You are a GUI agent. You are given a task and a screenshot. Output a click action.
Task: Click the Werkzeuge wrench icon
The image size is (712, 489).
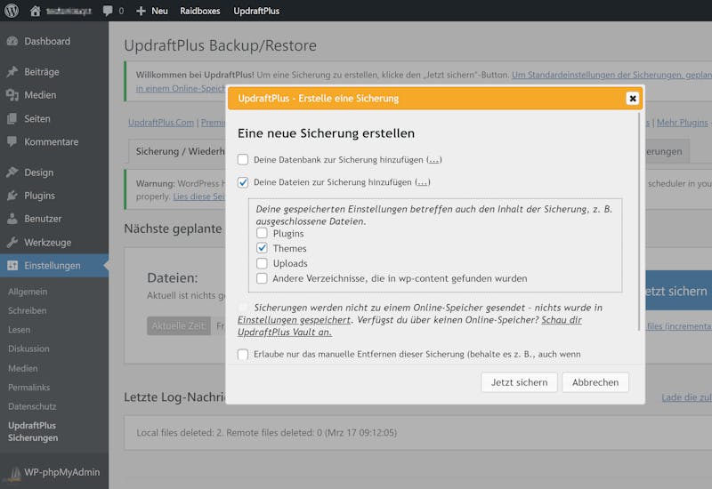[x=12, y=242]
